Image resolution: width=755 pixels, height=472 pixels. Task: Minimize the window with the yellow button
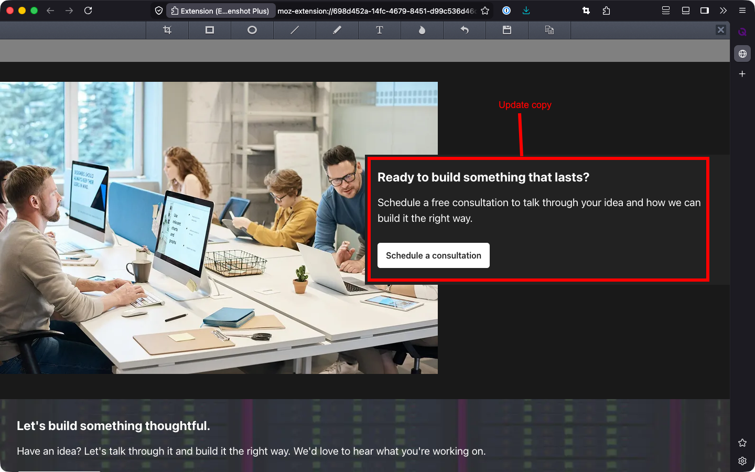pyautogui.click(x=22, y=10)
